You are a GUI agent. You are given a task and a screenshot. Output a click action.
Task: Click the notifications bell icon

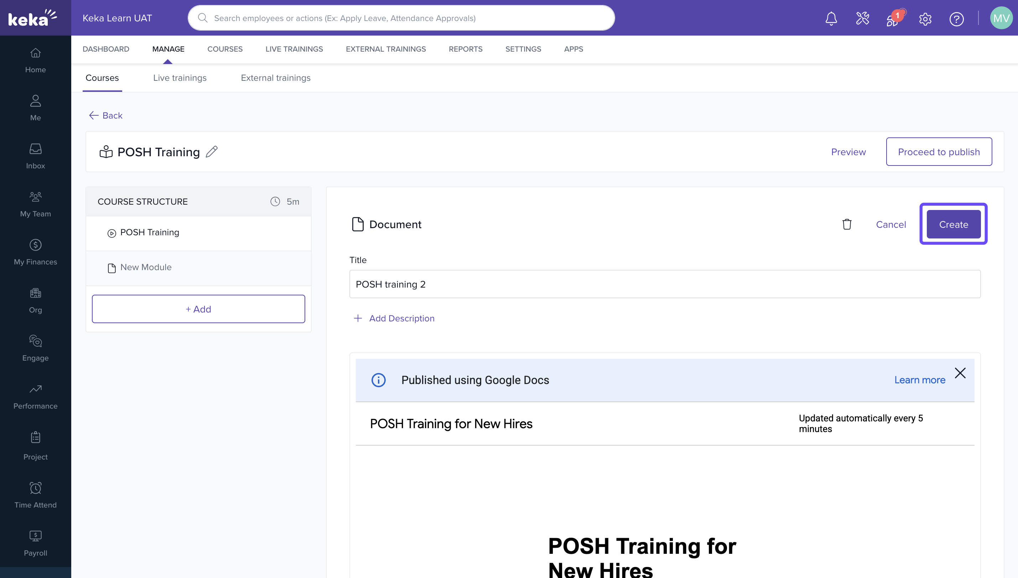(x=831, y=18)
